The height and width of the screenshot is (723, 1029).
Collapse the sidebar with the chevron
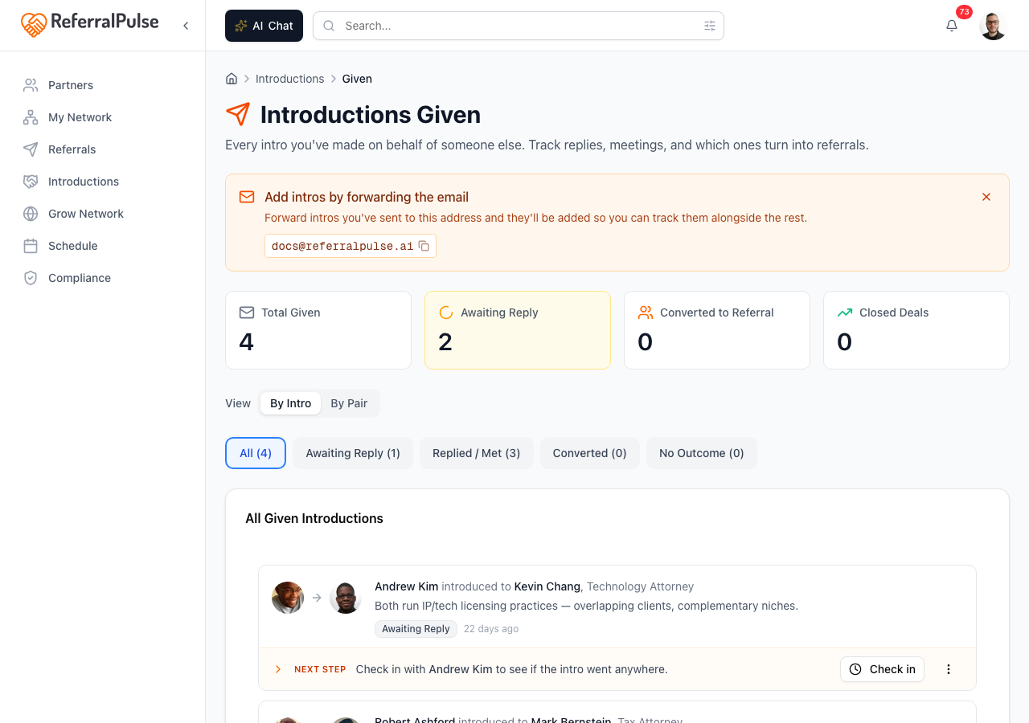(186, 26)
